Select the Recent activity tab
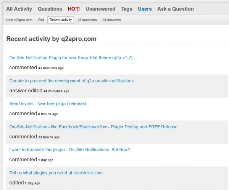 tap(61, 20)
